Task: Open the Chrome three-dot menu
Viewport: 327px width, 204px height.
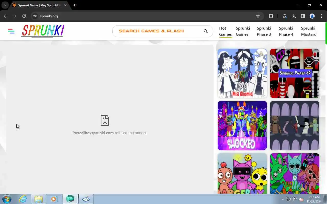Action: click(x=321, y=16)
